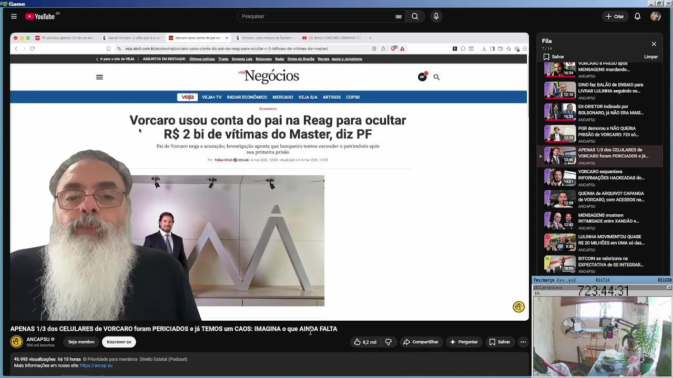Select ARTIGOS nav item in video
The width and height of the screenshot is (673, 378).
pos(332,97)
